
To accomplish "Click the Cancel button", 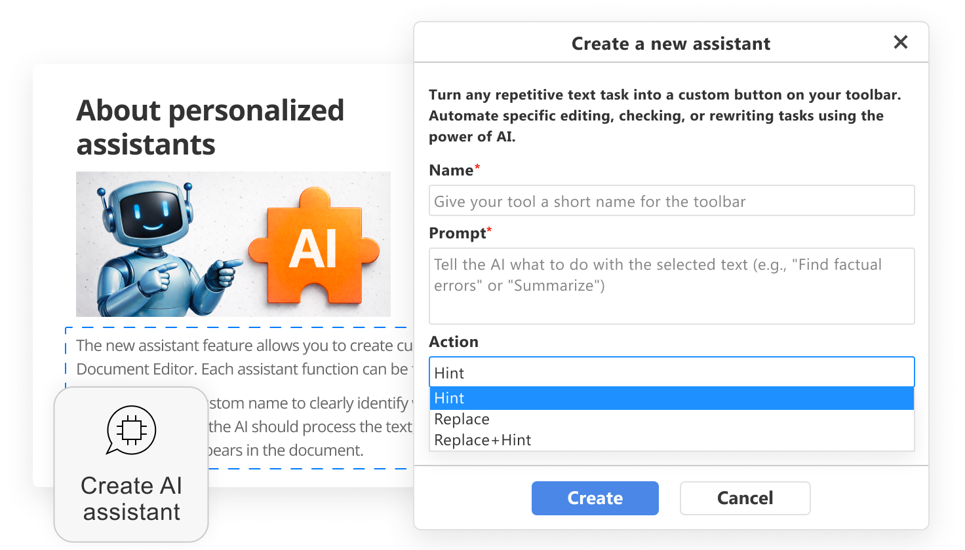I will tap(745, 498).
